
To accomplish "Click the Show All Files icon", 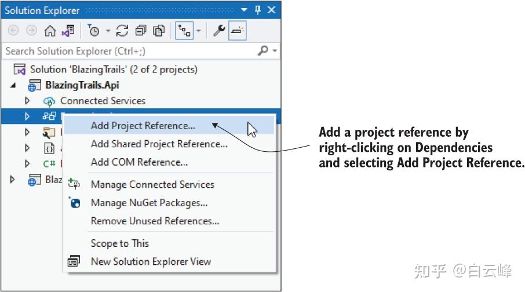I will (x=159, y=31).
